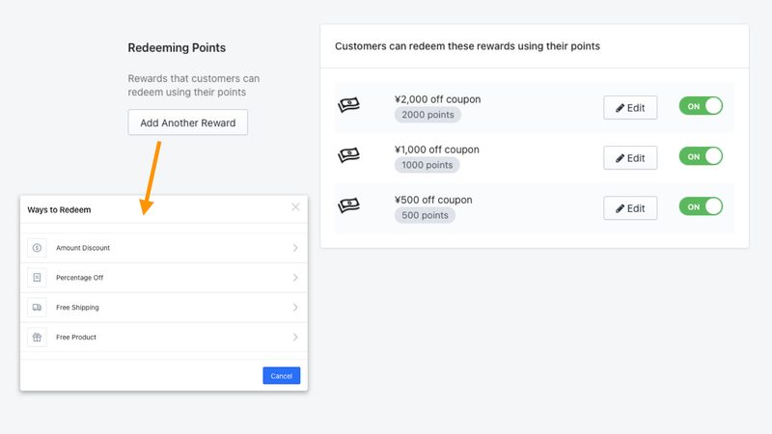772x434 pixels.
Task: Select the Free Product reward type
Action: coord(164,337)
